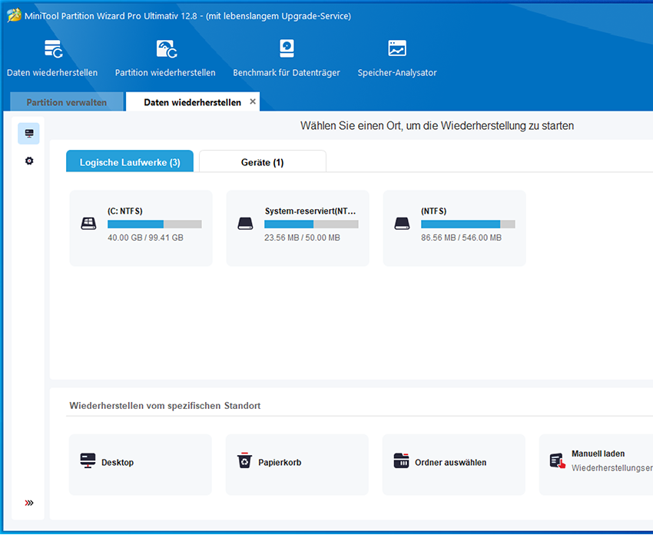Open settings via the sidebar gear icon
The width and height of the screenshot is (653, 535).
pos(29,161)
